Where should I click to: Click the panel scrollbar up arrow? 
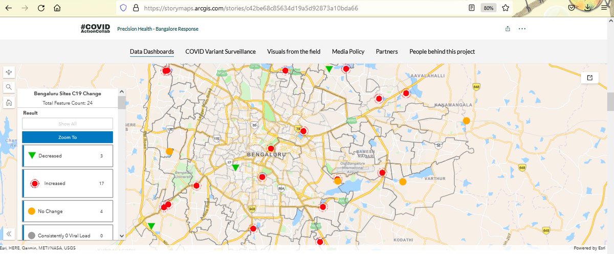coord(122,92)
